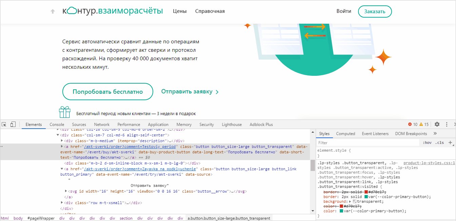Toggle :hov element state panel
The width and height of the screenshot is (456, 221).
click(427, 142)
